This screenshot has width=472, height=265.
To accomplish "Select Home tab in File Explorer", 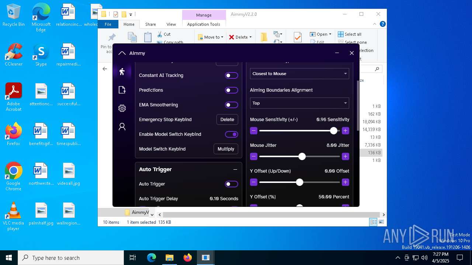I will [129, 24].
